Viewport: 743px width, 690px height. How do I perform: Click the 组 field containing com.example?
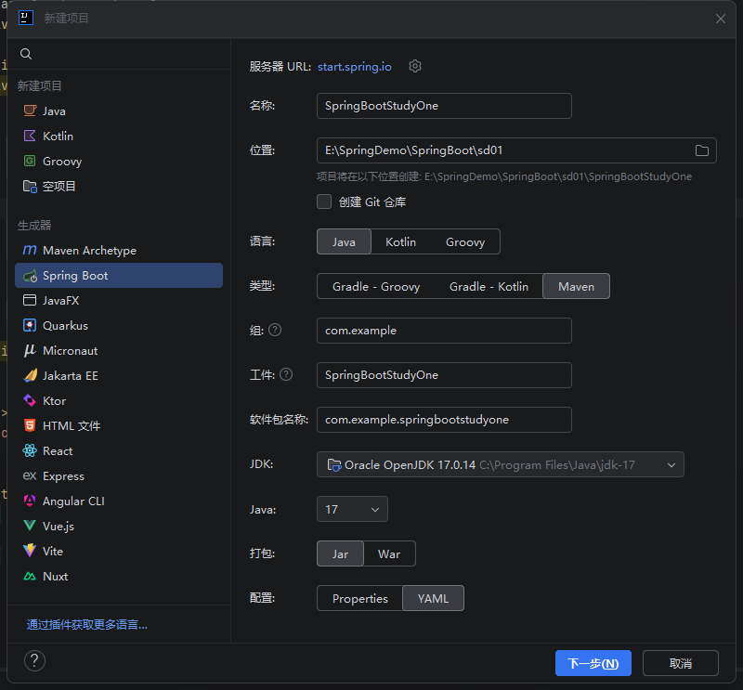click(444, 331)
